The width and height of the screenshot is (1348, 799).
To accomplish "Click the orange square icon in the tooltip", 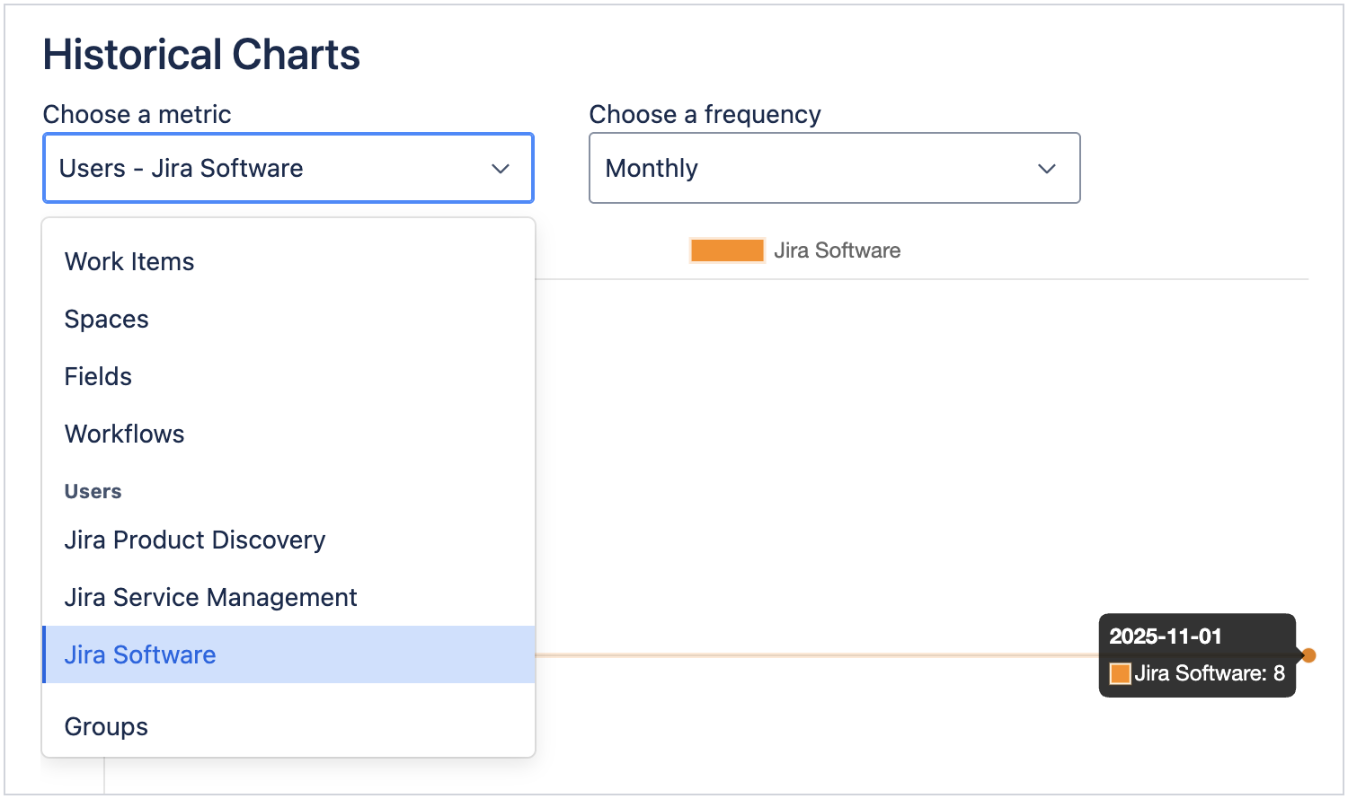I will (1119, 672).
